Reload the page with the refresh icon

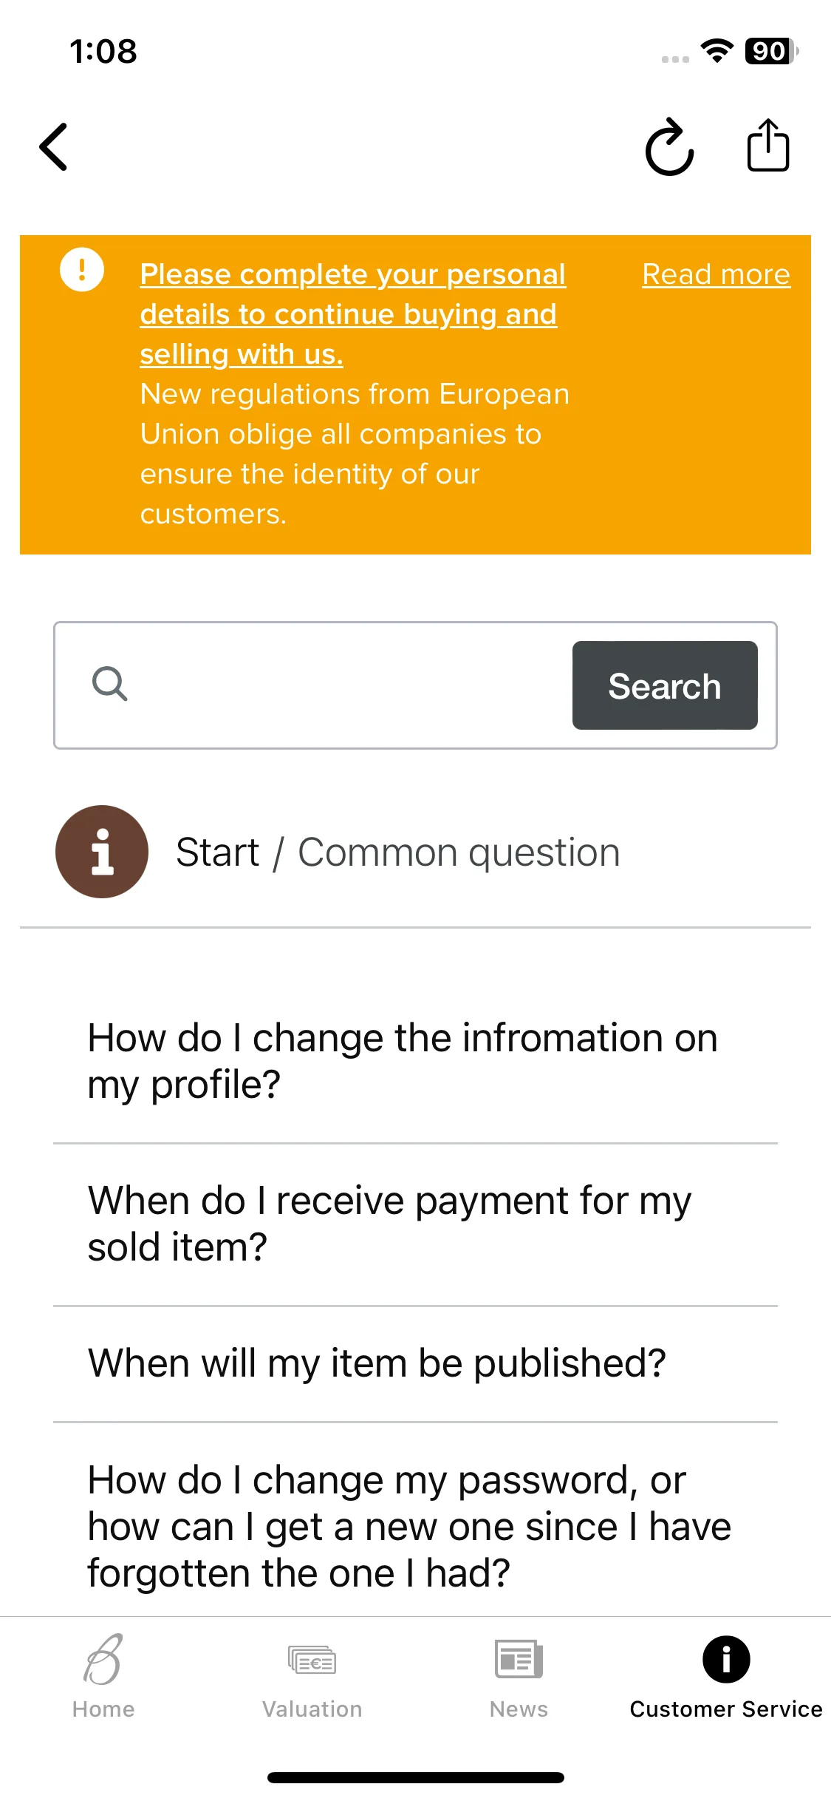[670, 146]
